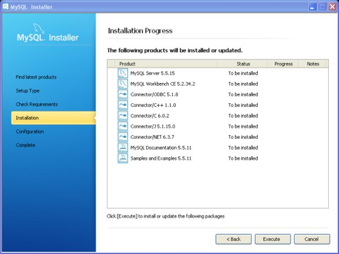The width and height of the screenshot is (339, 254).
Task: Click the MySQL Documentation 5.5.11 icon
Action: tap(123, 147)
